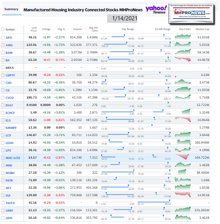Select the Day Chart column header
Screen dimensions: 220x224
(185, 29)
